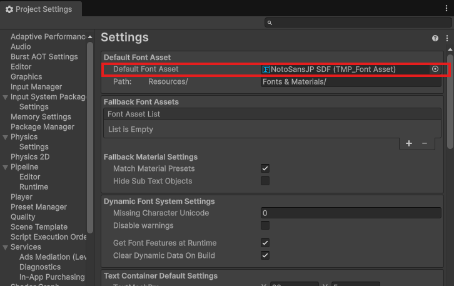Viewport: 454px width, 286px height.
Task: Select Runtime under Pipeline
Action: (x=34, y=186)
